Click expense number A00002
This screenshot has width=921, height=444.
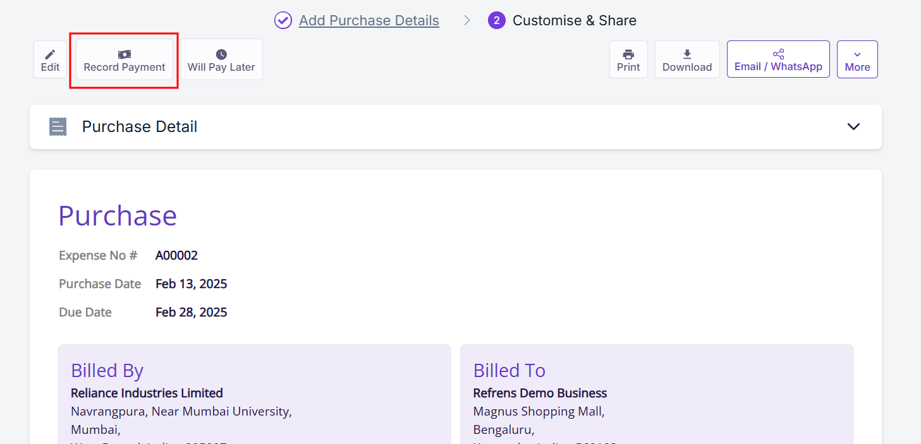tap(176, 255)
